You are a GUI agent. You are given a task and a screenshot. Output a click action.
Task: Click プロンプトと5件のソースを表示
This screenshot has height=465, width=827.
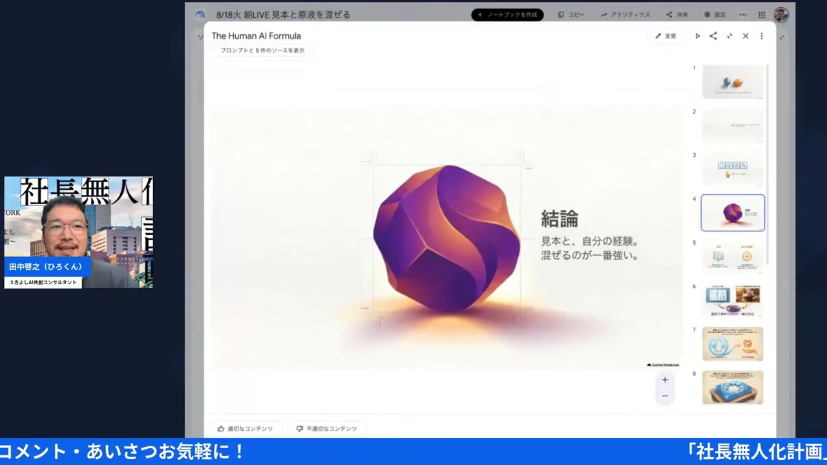(262, 50)
